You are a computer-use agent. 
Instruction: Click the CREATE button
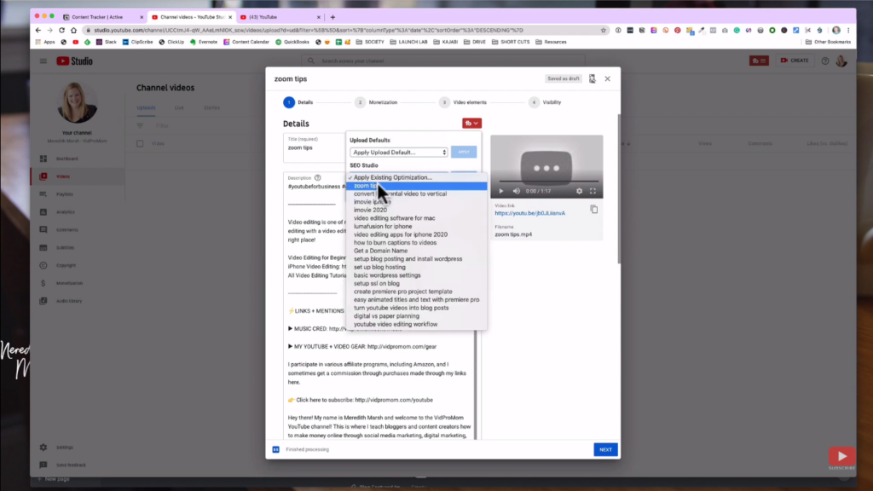click(795, 61)
